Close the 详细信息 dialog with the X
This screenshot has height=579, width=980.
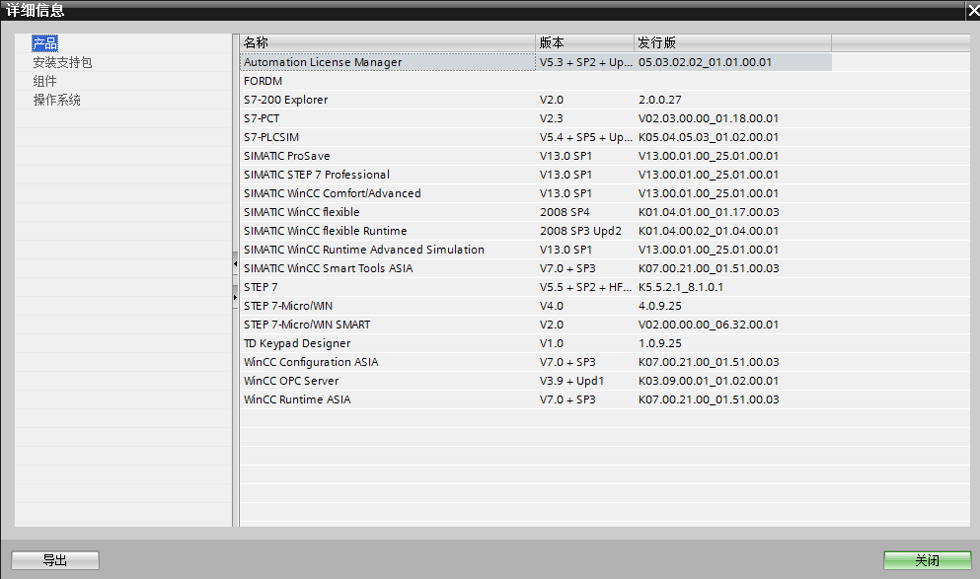point(973,10)
